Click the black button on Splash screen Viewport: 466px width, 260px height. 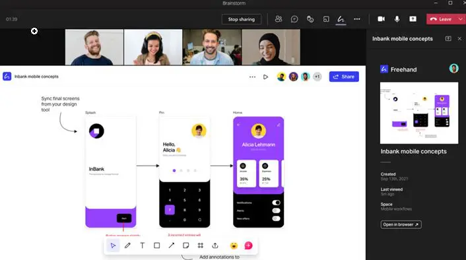pos(124,218)
